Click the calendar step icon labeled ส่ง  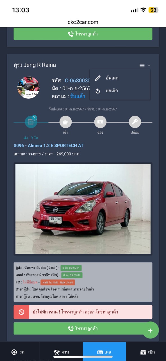31,122
